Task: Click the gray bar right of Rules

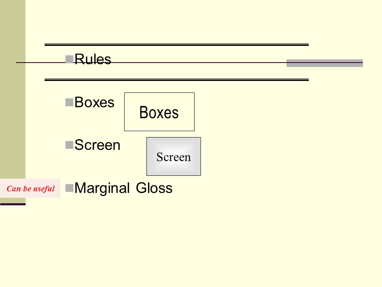Action: point(325,63)
